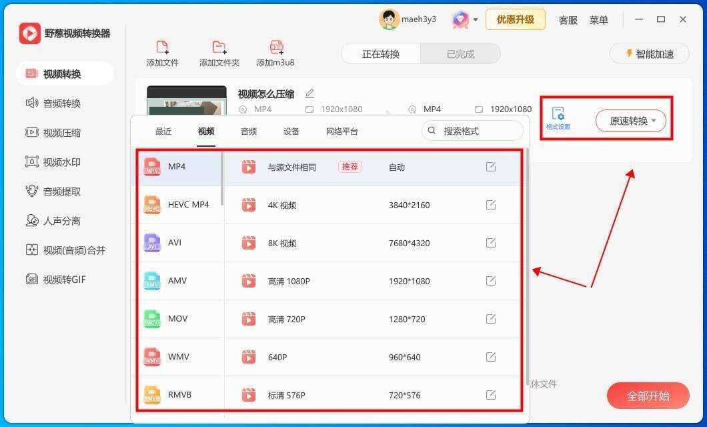Screen dimensions: 707x427
Task: Choose the 960*640 resolution row
Action: (x=373, y=357)
